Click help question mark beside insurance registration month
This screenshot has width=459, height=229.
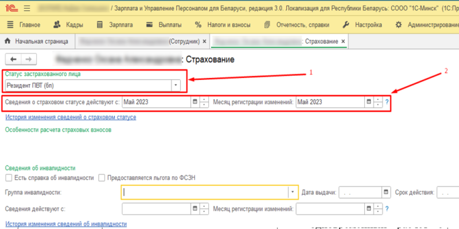(x=387, y=102)
